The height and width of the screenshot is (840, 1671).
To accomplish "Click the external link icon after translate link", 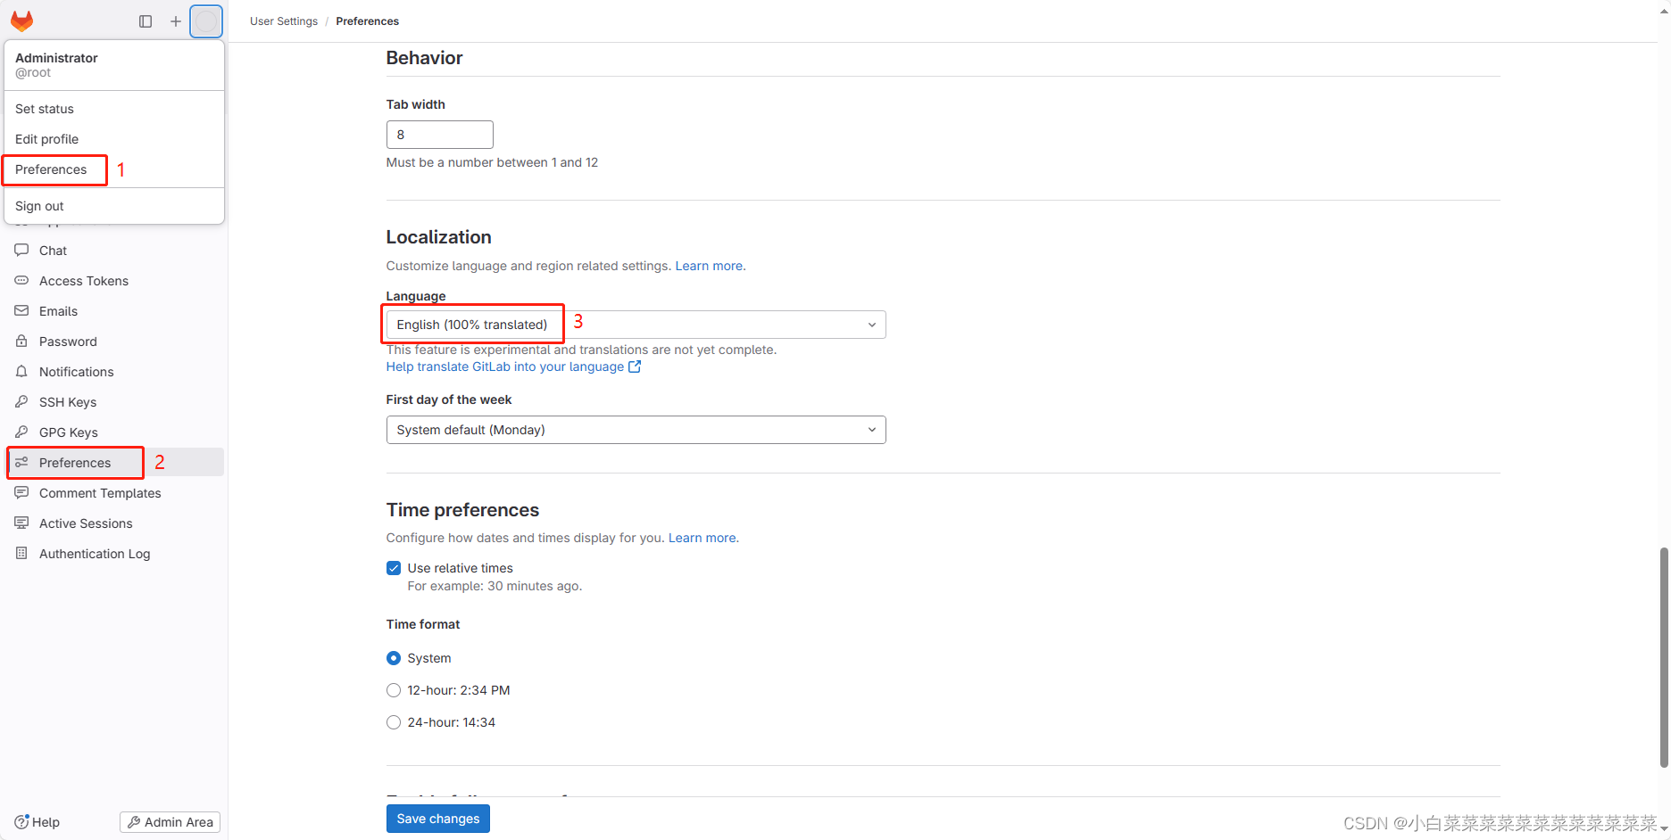I will [x=635, y=366].
